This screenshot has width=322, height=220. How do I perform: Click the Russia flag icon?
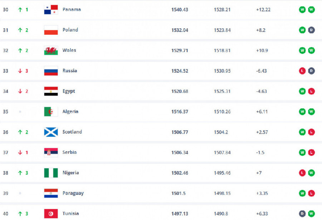pyautogui.click(x=51, y=71)
